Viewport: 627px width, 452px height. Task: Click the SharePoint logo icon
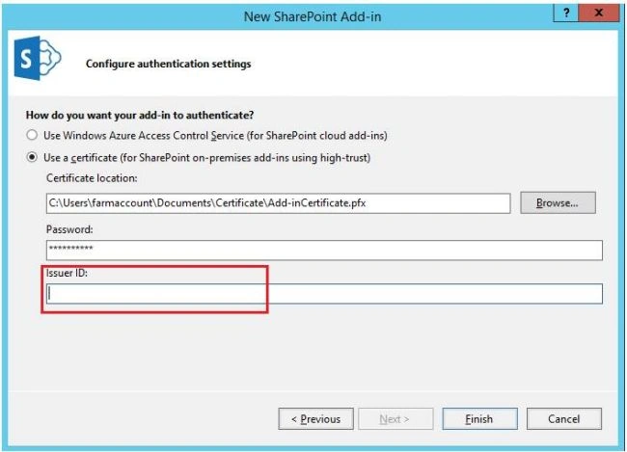point(38,59)
